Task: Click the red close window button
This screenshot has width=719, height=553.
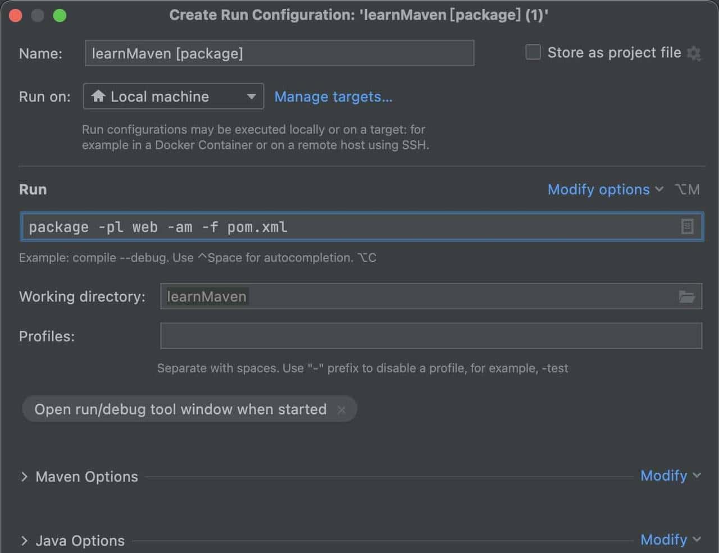Action: click(16, 16)
